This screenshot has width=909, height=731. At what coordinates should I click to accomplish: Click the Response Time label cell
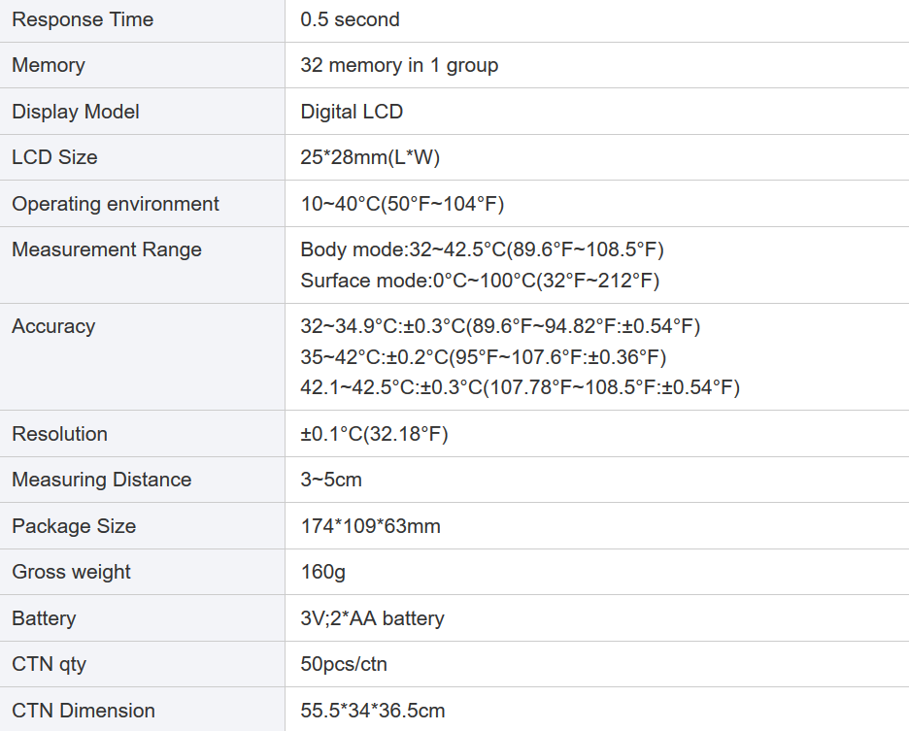83,19
